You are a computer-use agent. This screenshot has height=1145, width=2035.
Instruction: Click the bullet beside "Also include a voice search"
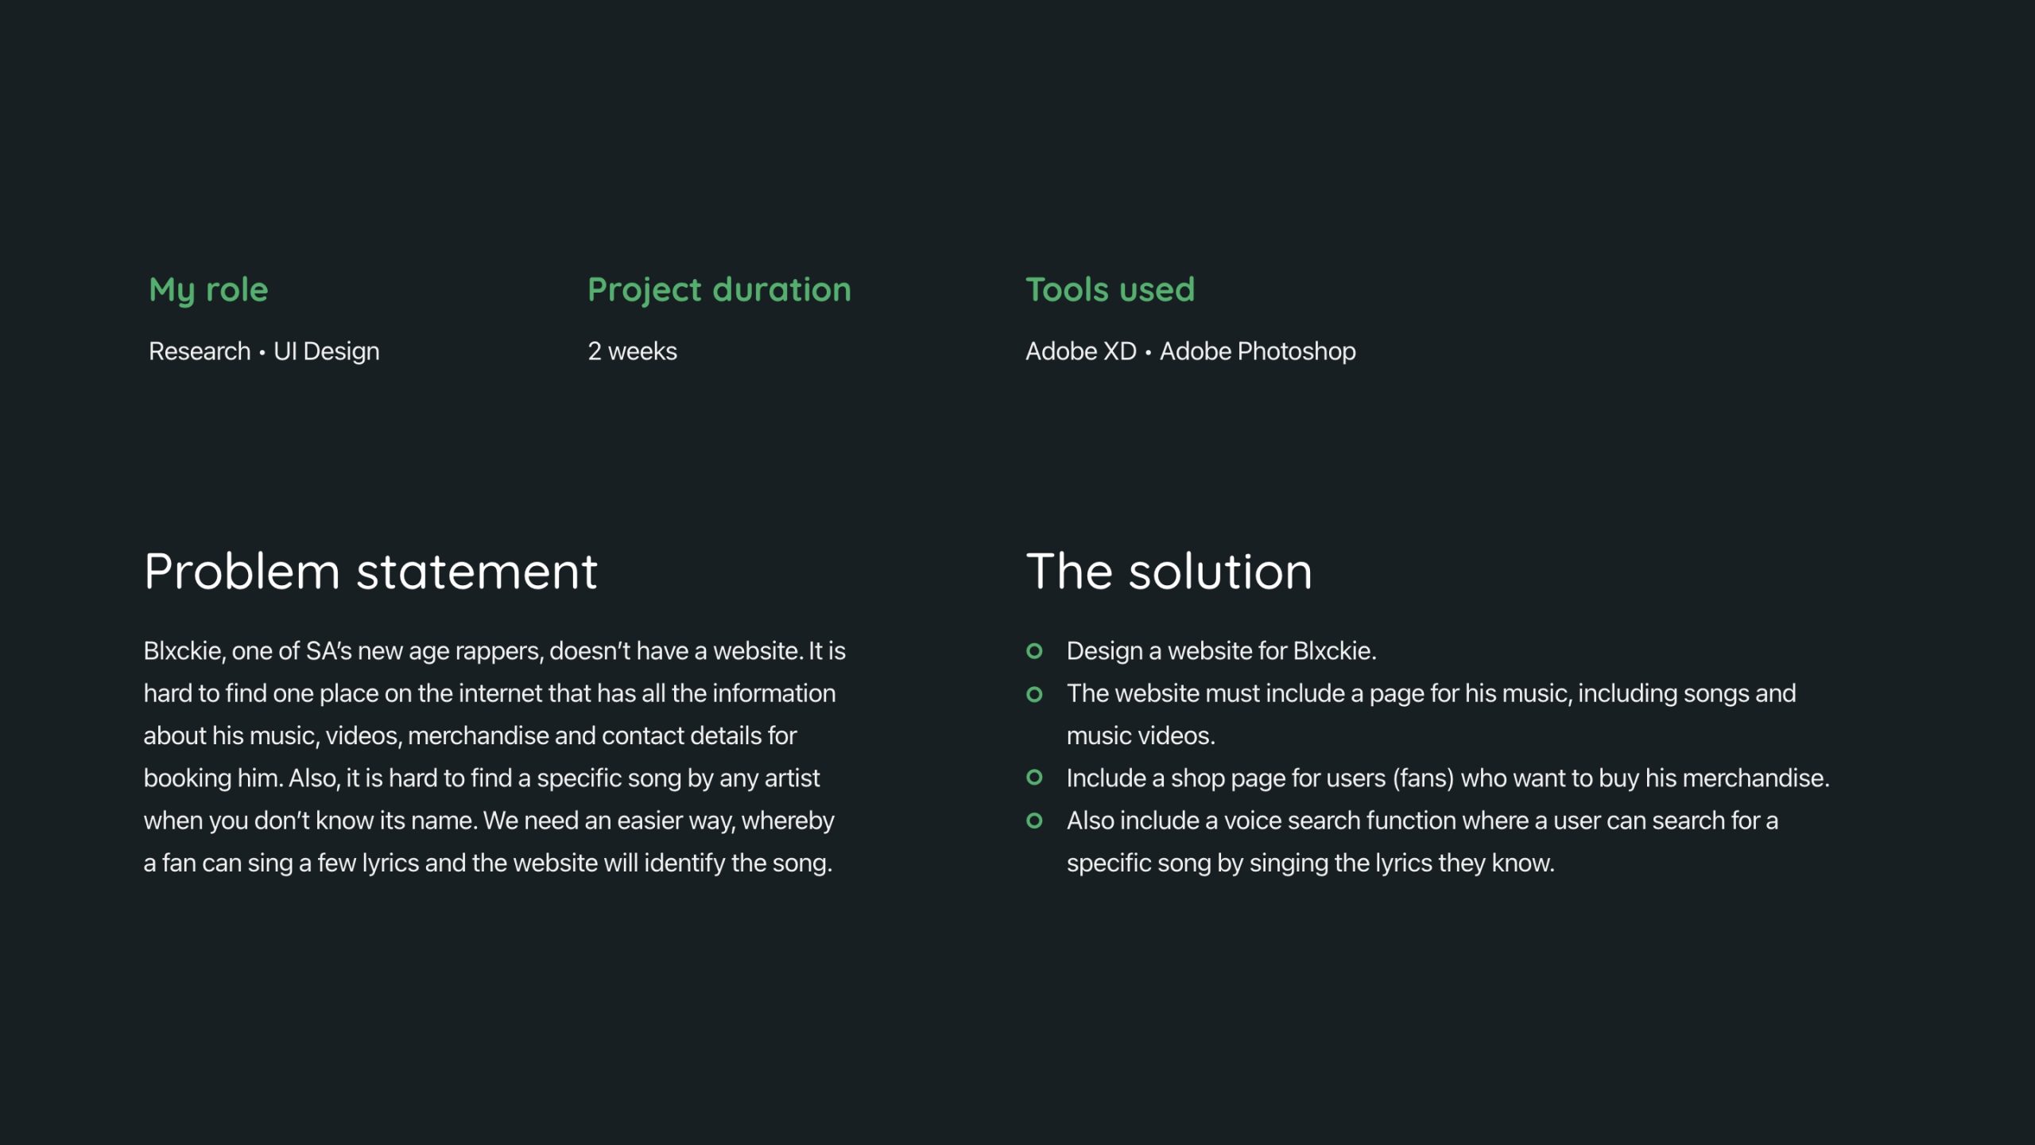[x=1034, y=821]
